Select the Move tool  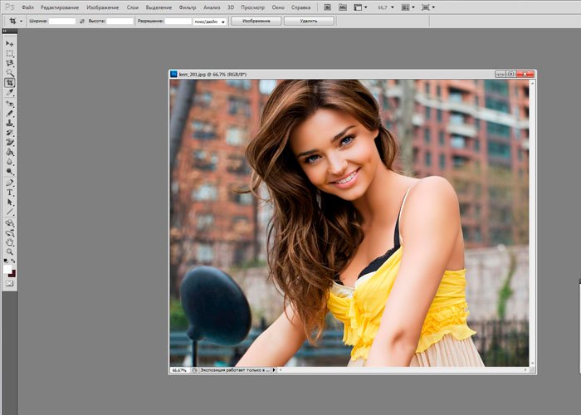[10, 42]
